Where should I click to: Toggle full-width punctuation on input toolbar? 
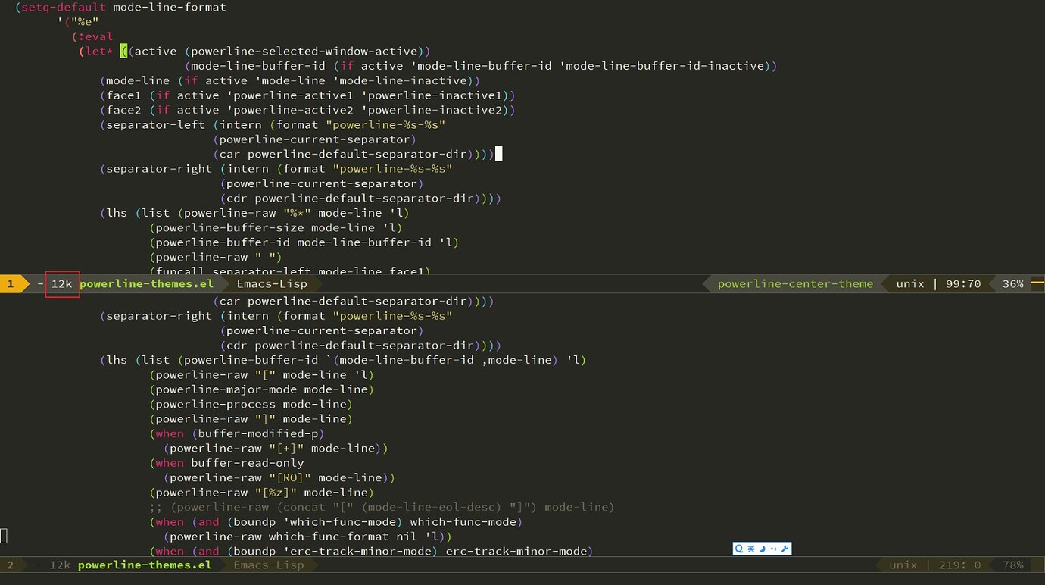coord(773,549)
